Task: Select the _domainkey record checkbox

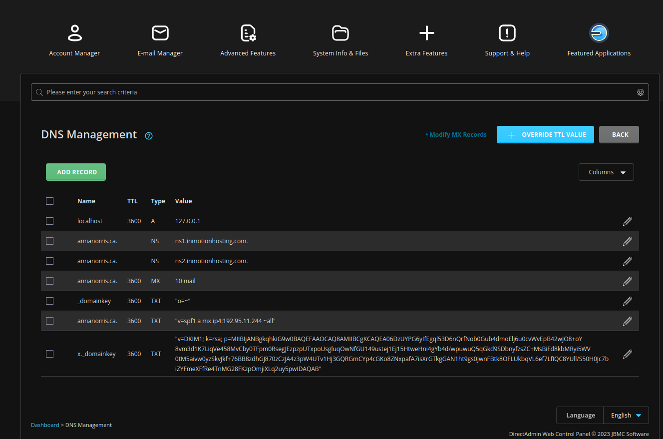Action: tap(50, 301)
